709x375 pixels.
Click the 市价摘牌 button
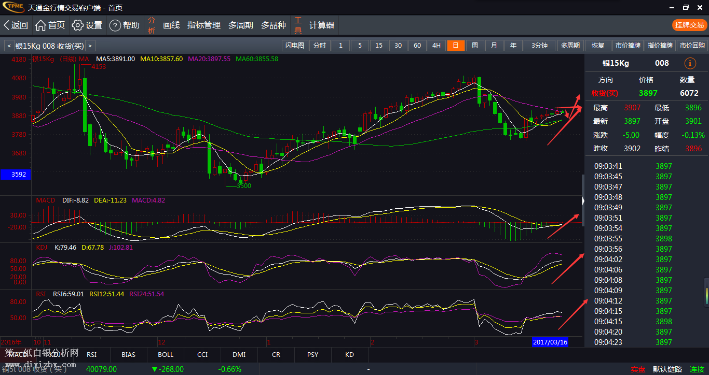pyautogui.click(x=628, y=46)
